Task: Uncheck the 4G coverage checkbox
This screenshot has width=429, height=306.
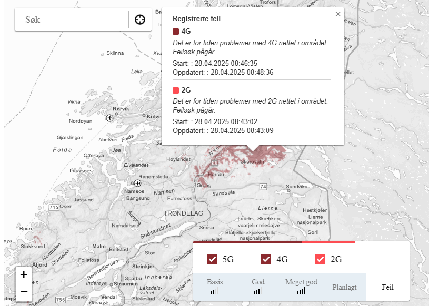Action: (x=266, y=259)
